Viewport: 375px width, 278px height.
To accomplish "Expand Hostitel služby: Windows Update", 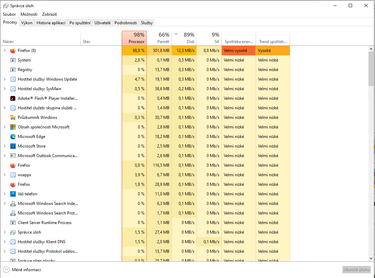I will coord(5,79).
